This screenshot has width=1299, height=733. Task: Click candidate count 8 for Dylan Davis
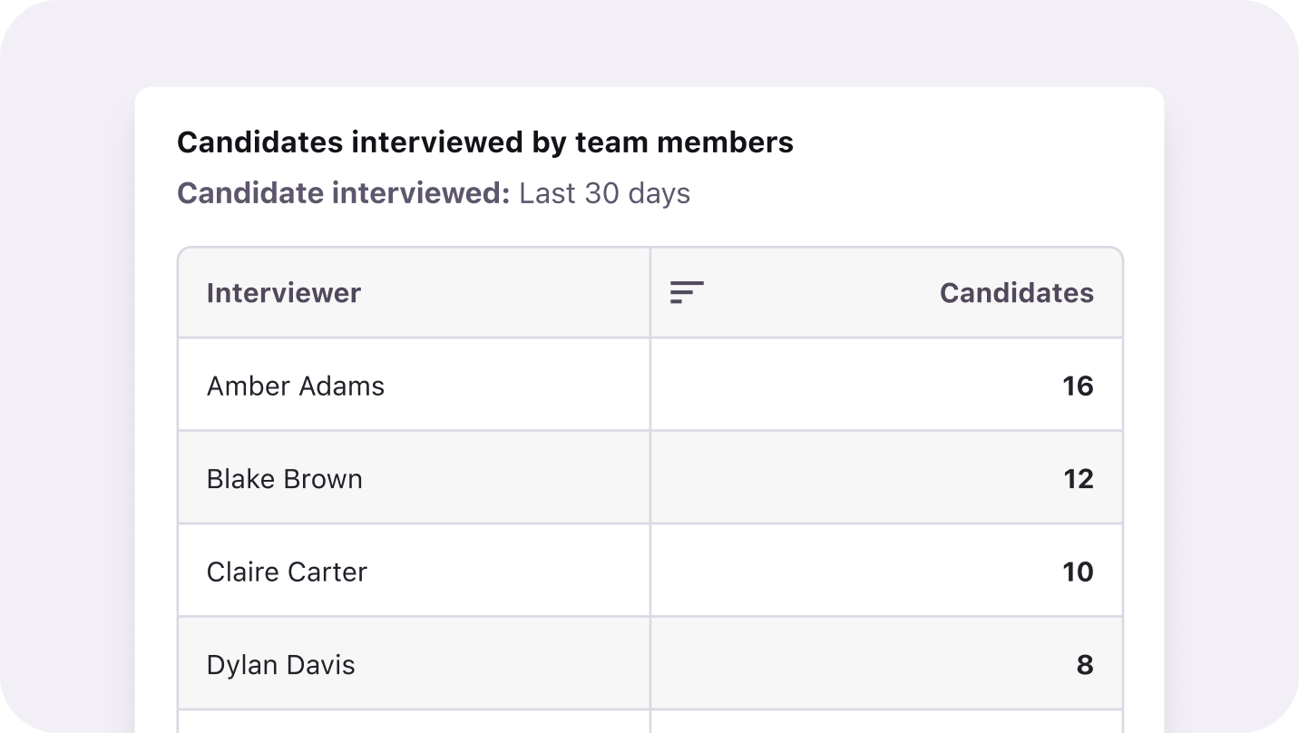pyautogui.click(x=1084, y=665)
